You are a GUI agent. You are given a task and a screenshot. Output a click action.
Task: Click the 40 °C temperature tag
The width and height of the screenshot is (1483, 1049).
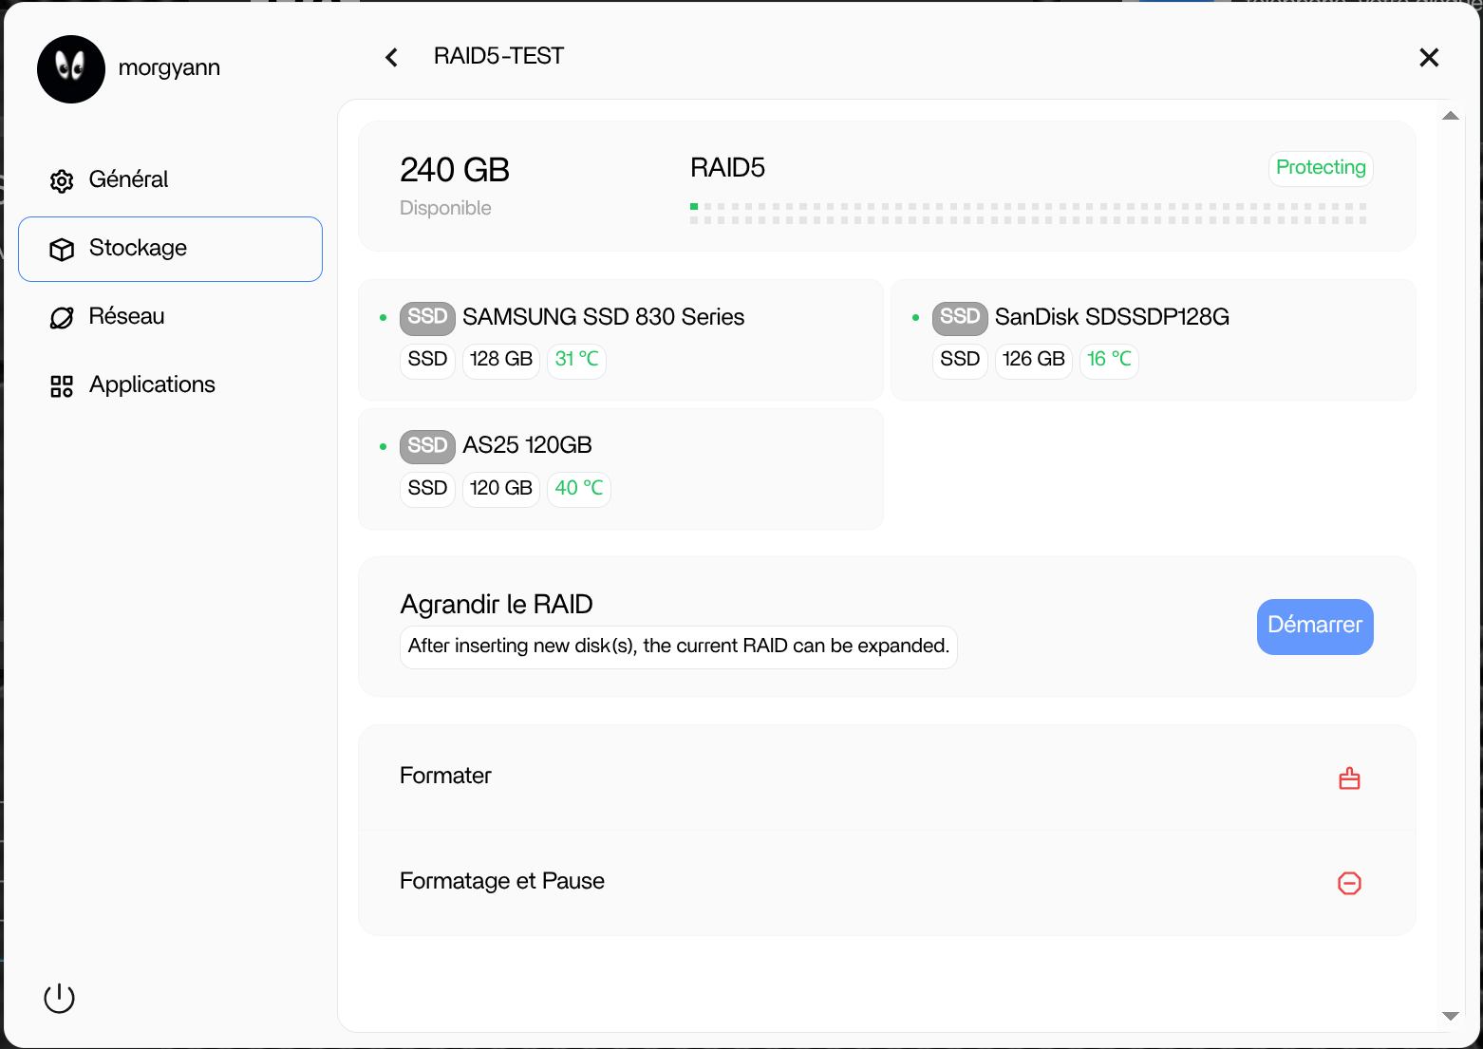click(x=579, y=489)
